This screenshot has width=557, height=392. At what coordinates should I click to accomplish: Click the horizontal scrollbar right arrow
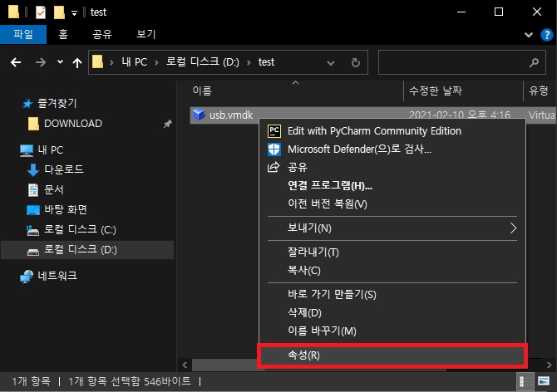(x=550, y=365)
